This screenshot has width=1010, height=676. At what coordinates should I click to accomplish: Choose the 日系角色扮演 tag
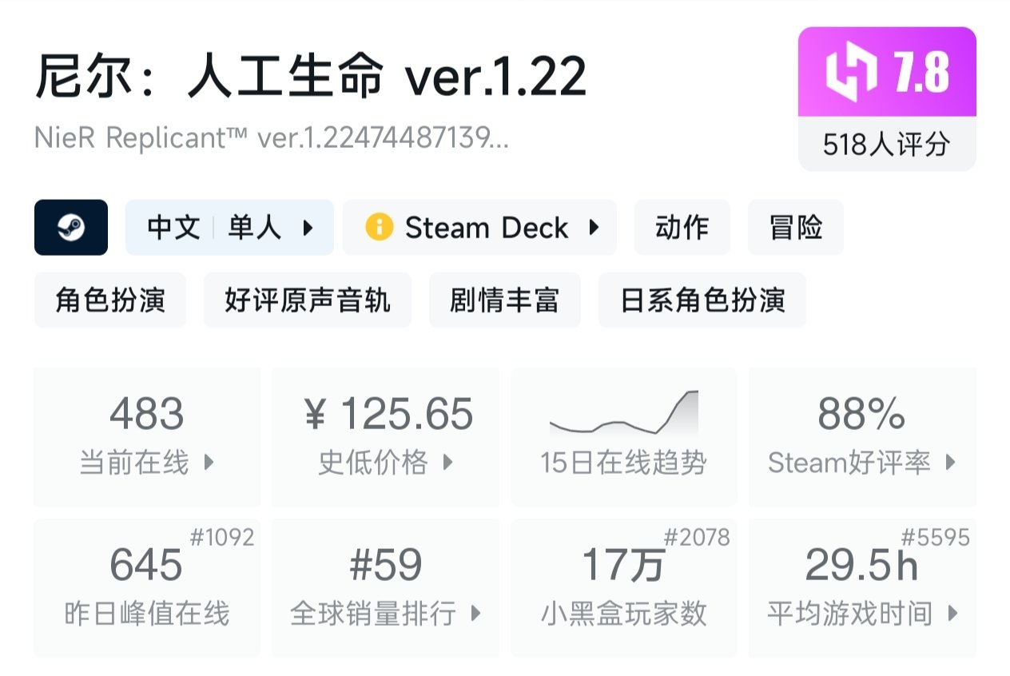point(702,300)
